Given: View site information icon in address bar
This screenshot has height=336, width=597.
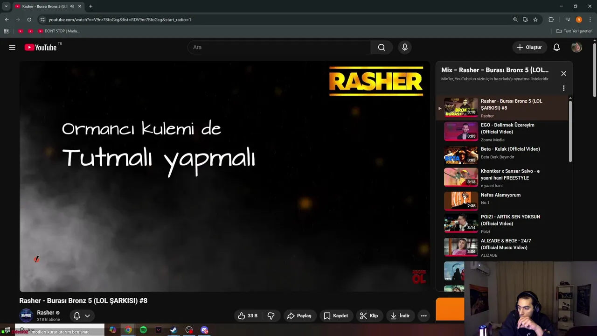Looking at the screenshot, I should click(42, 20).
